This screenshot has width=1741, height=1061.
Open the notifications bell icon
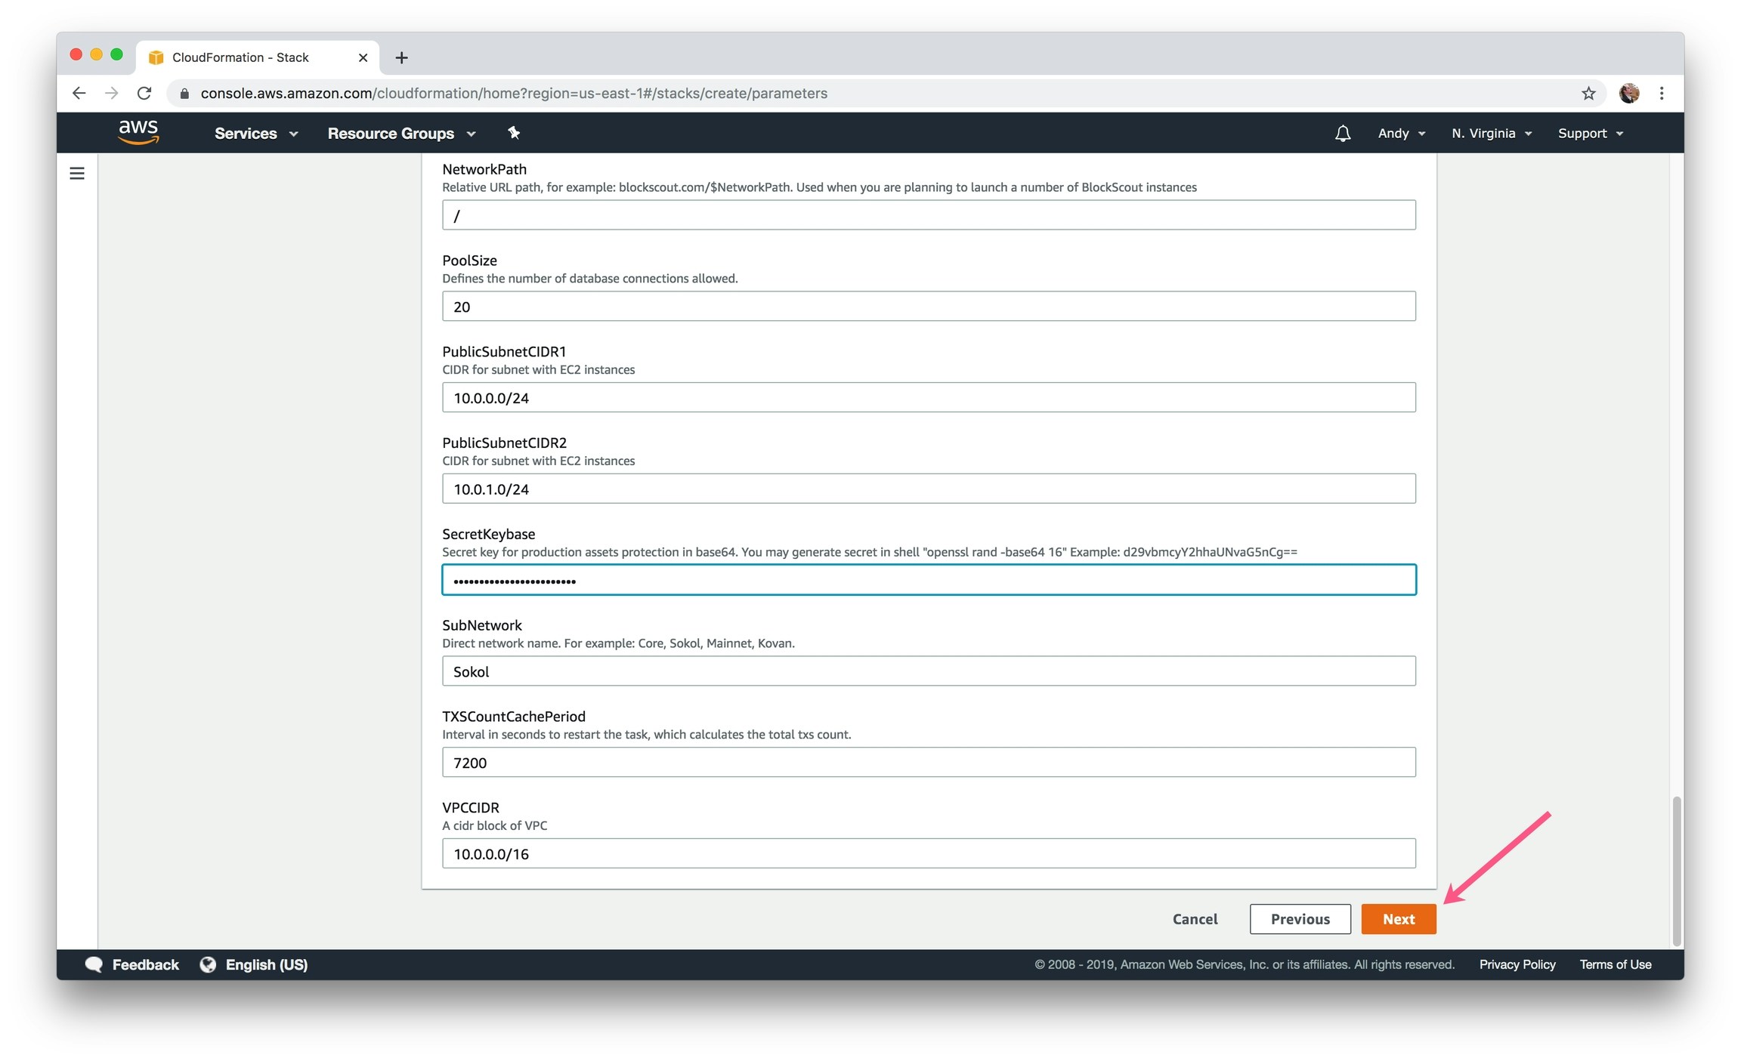point(1342,134)
